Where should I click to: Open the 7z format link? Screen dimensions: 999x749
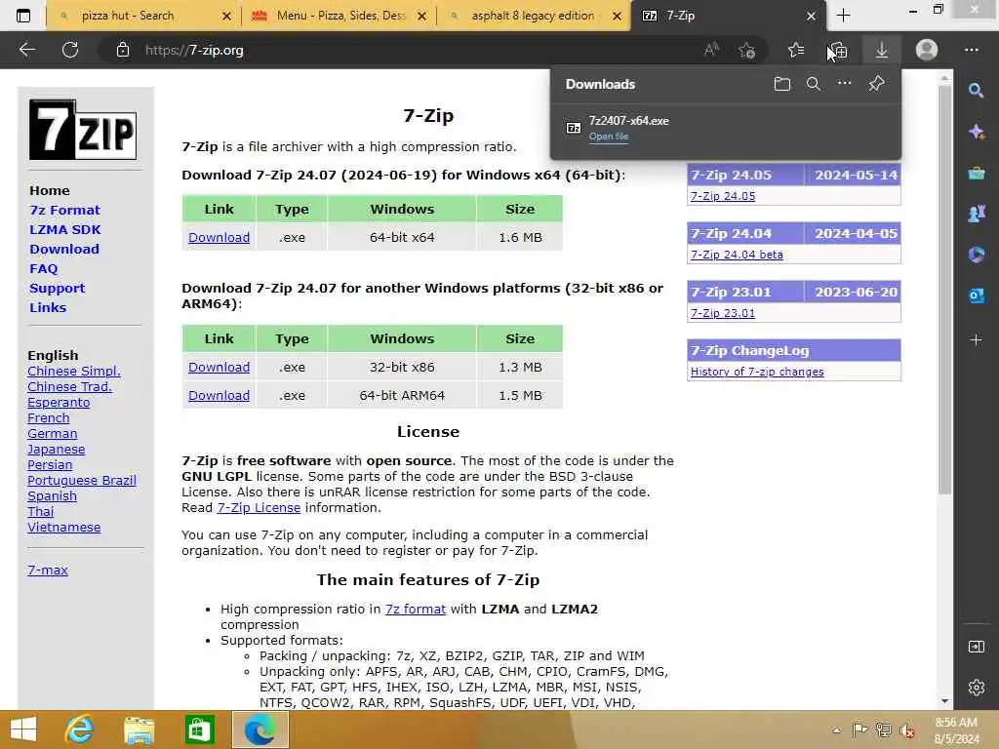tap(416, 609)
